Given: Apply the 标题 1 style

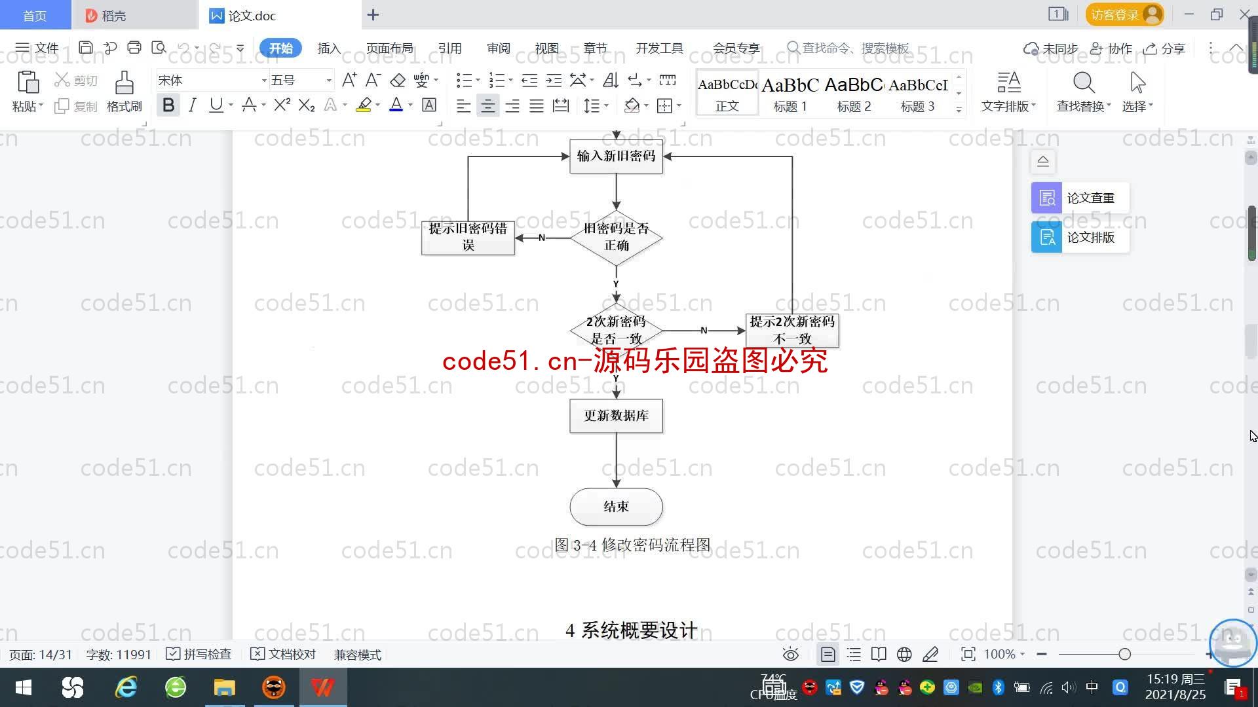Looking at the screenshot, I should coord(790,94).
